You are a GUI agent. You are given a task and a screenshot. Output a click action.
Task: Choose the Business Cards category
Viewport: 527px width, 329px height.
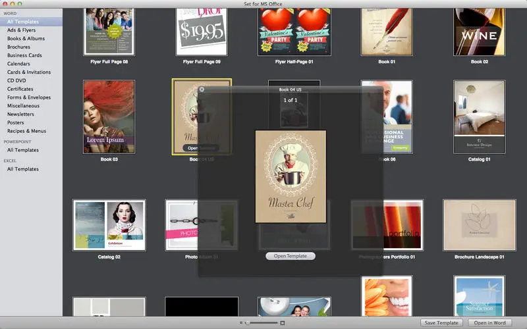[24, 55]
